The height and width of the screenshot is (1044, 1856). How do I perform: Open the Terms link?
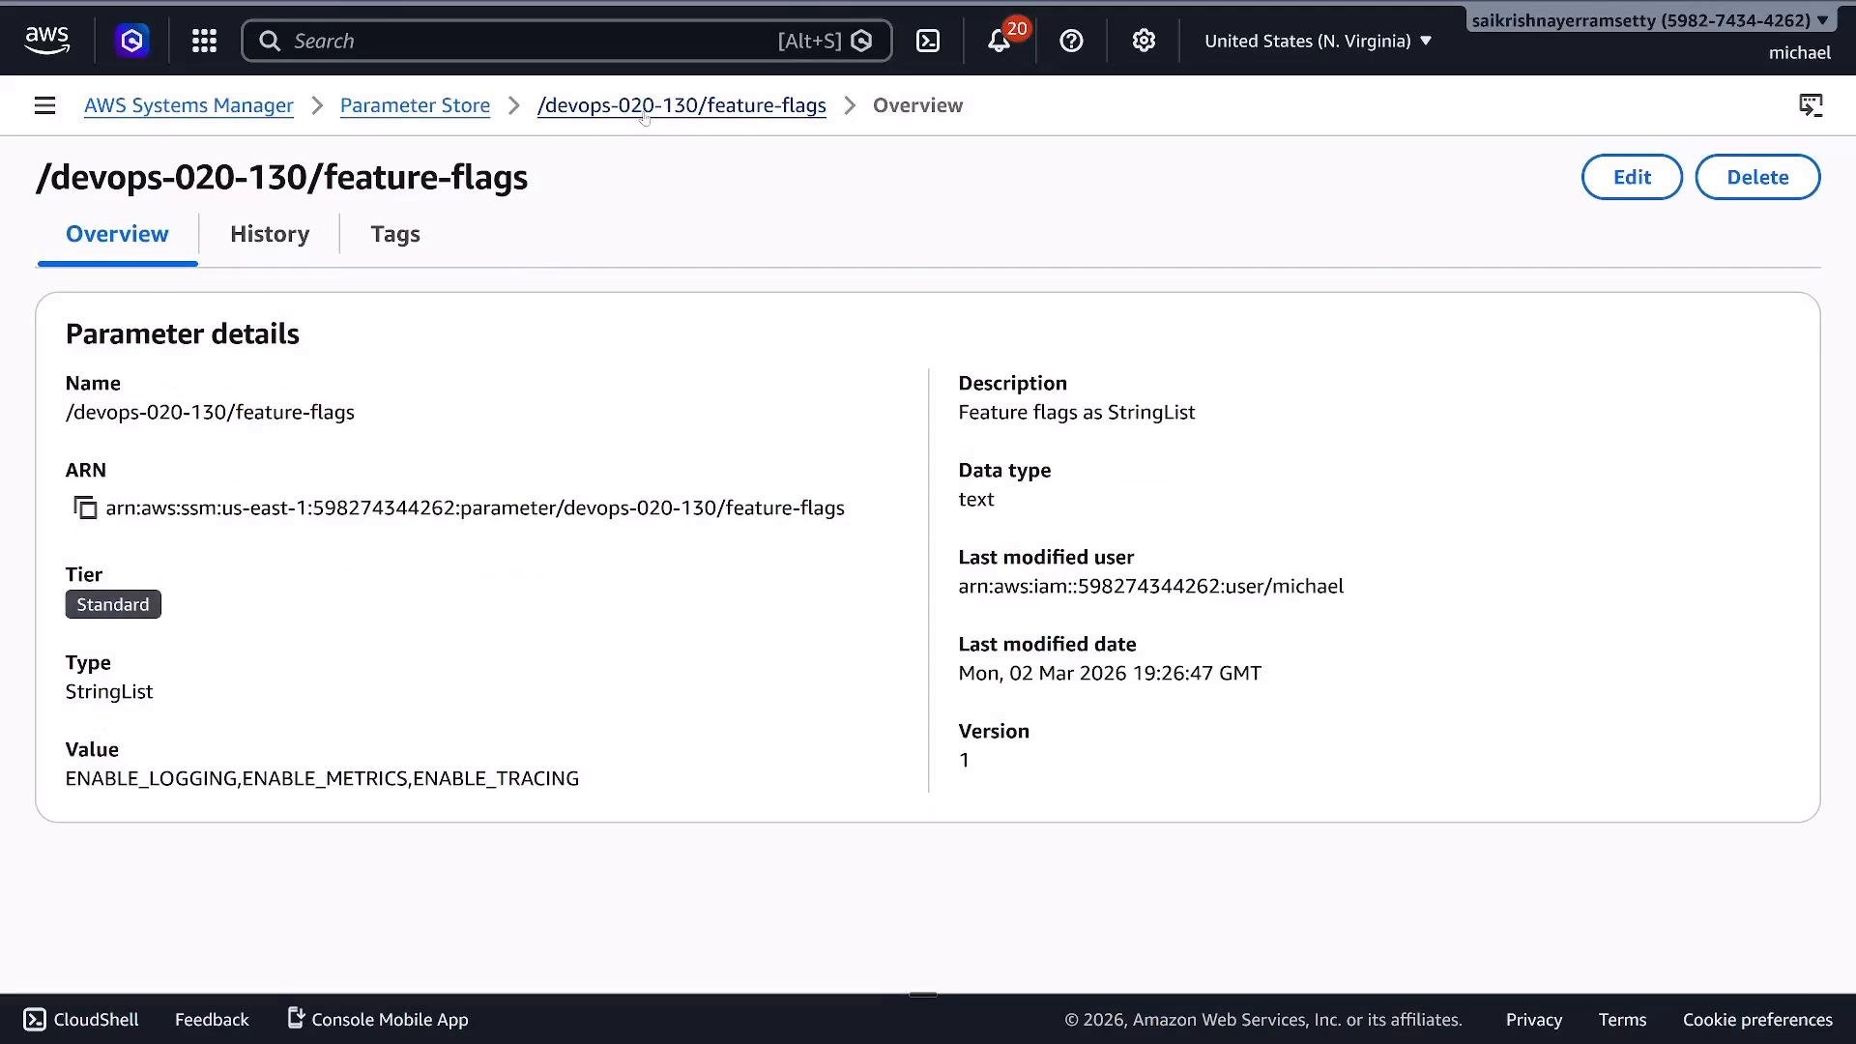[1622, 1019]
